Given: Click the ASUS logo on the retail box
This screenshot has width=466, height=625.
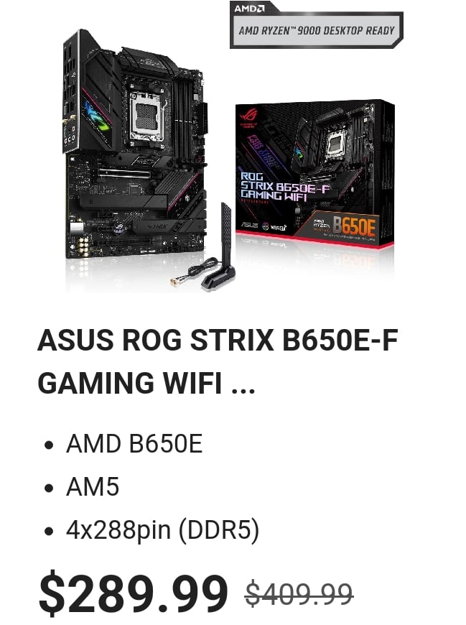Looking at the screenshot, I should 250,226.
